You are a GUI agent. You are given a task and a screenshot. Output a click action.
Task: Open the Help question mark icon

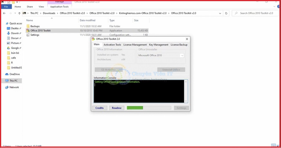pos(277,7)
